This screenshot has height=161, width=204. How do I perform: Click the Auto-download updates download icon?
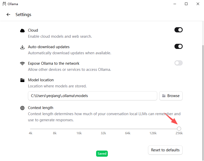coord(22,47)
